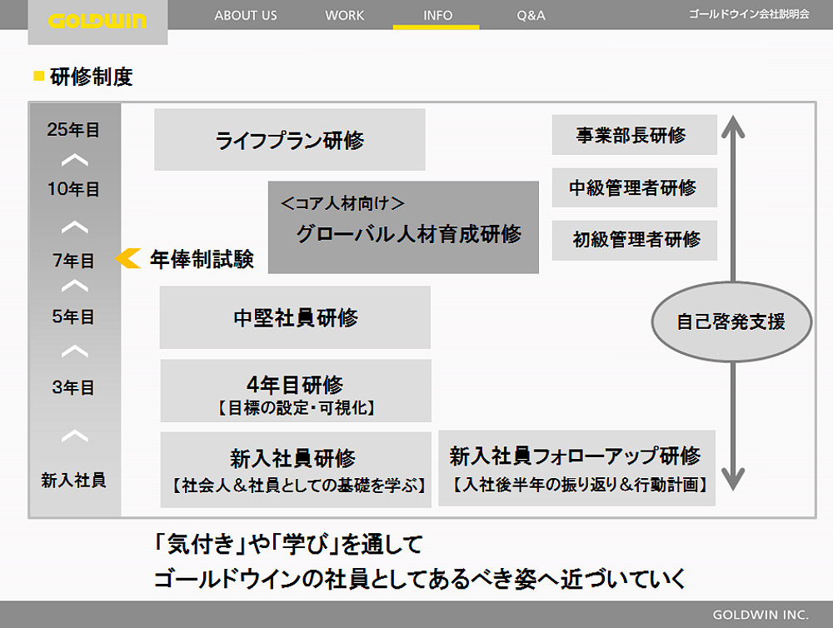This screenshot has height=628, width=833.
Task: Select the 事業部長研修 block
Action: (x=635, y=132)
